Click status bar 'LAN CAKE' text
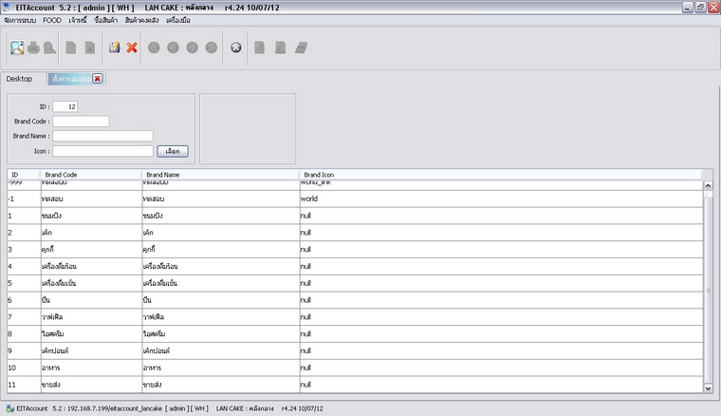 [x=230, y=408]
